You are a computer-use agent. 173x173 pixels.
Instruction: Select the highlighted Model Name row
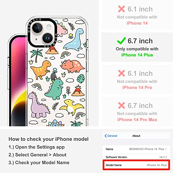tap(136, 165)
